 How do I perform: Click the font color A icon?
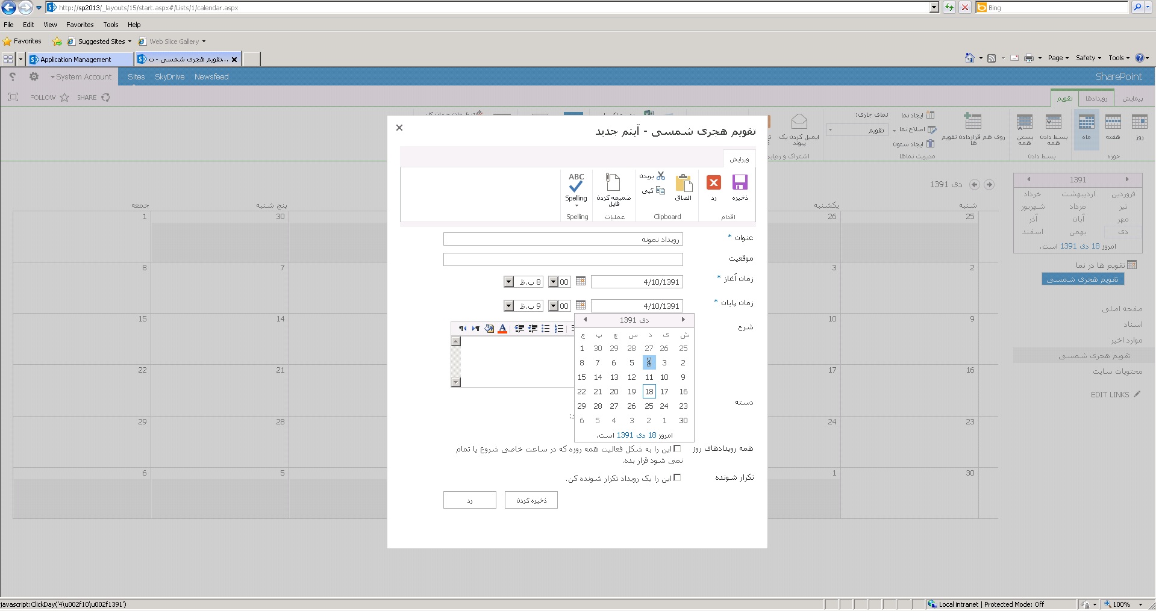pos(502,328)
